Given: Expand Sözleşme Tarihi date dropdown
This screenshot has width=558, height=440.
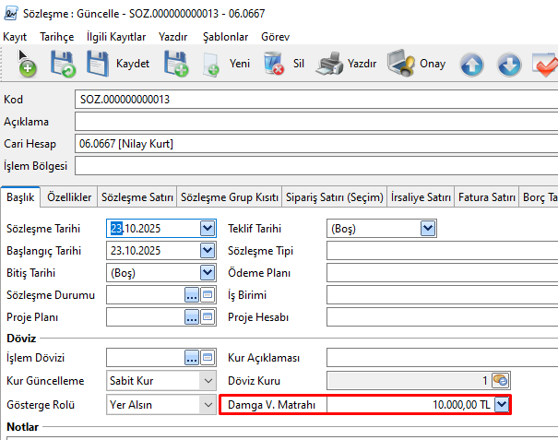Looking at the screenshot, I should tap(208, 229).
